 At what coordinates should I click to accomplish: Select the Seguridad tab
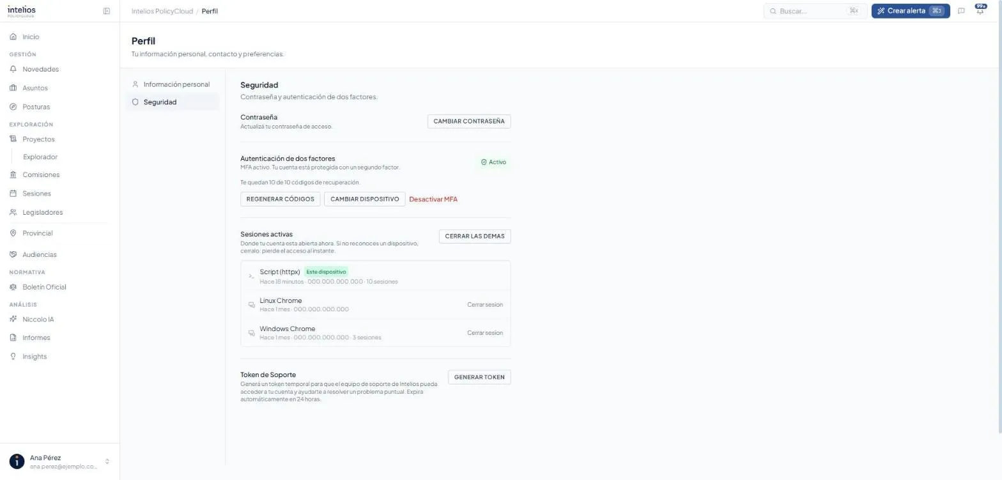click(x=172, y=102)
